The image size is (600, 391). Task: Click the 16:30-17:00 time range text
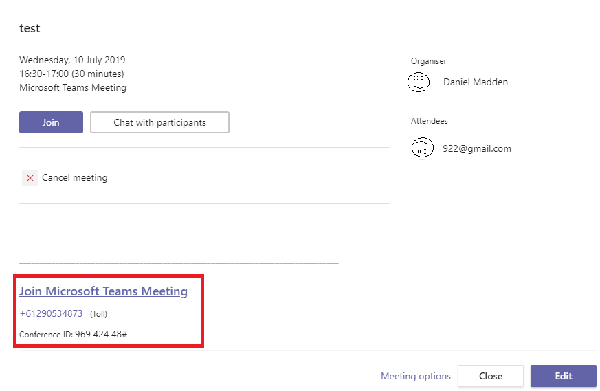[44, 74]
